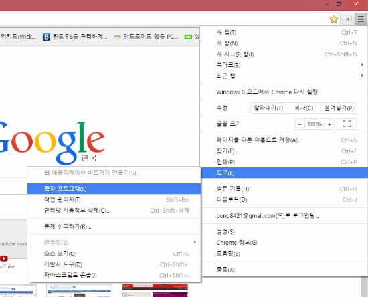
Task: Click the bookmark star icon
Action: [x=334, y=19]
